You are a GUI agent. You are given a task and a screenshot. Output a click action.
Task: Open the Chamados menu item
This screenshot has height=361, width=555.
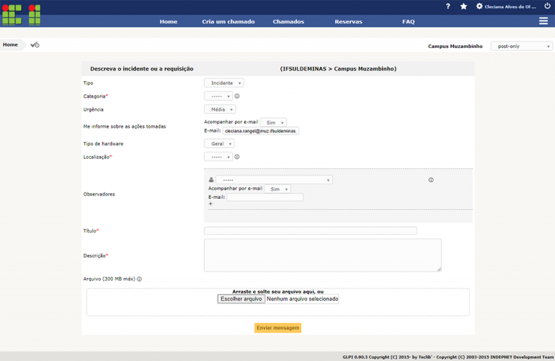[288, 21]
